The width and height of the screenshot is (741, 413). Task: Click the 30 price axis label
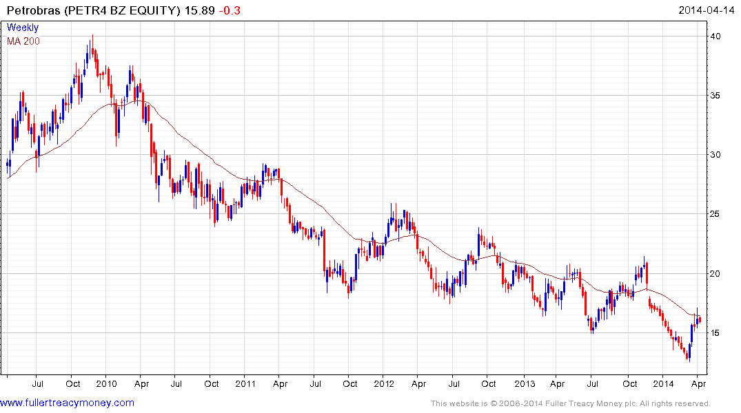(715, 155)
